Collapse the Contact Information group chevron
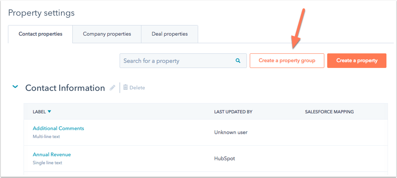 point(15,87)
